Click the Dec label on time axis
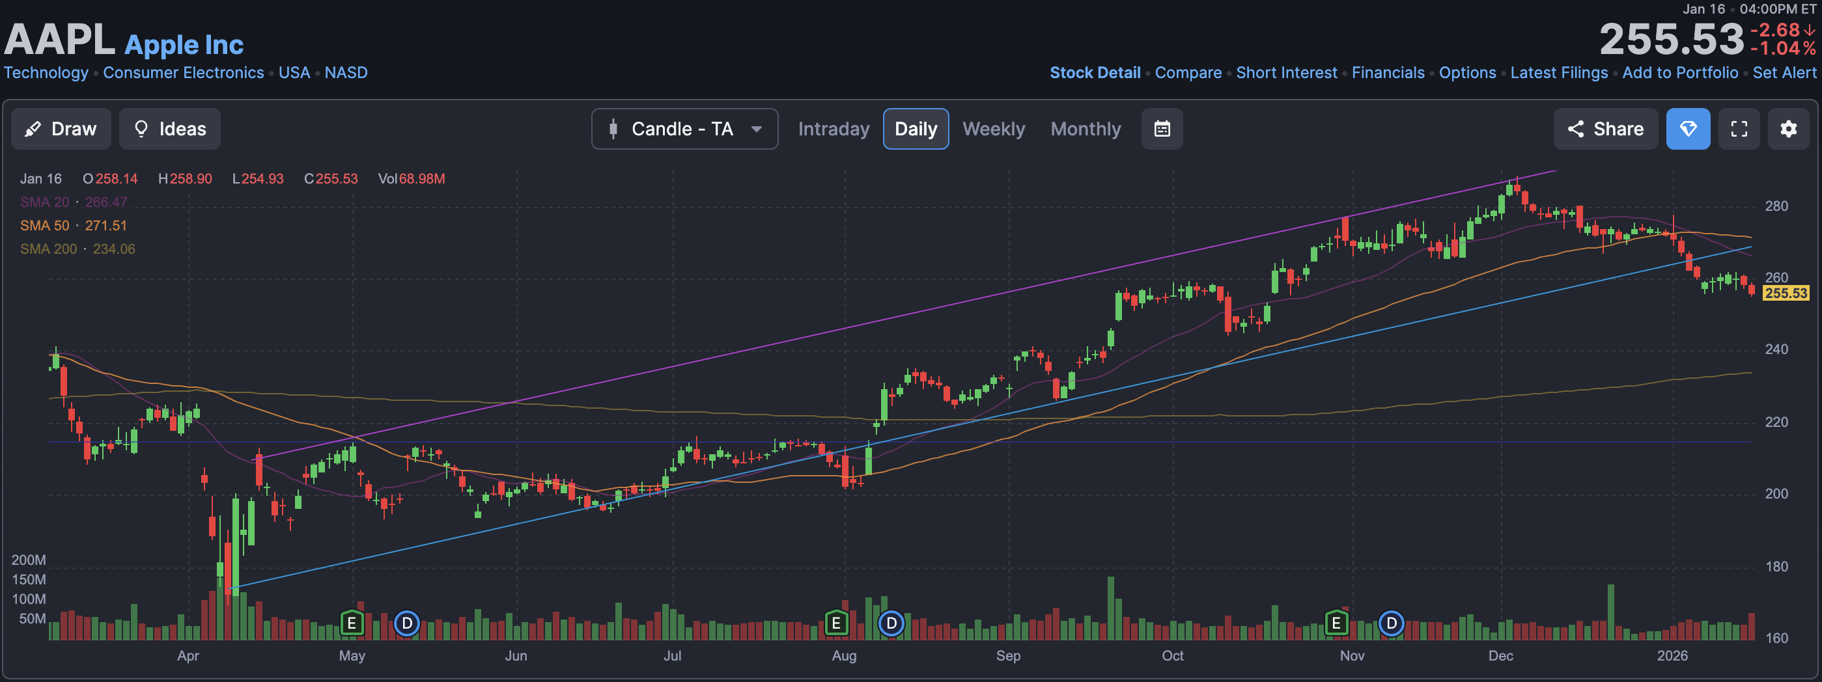 tap(1500, 656)
